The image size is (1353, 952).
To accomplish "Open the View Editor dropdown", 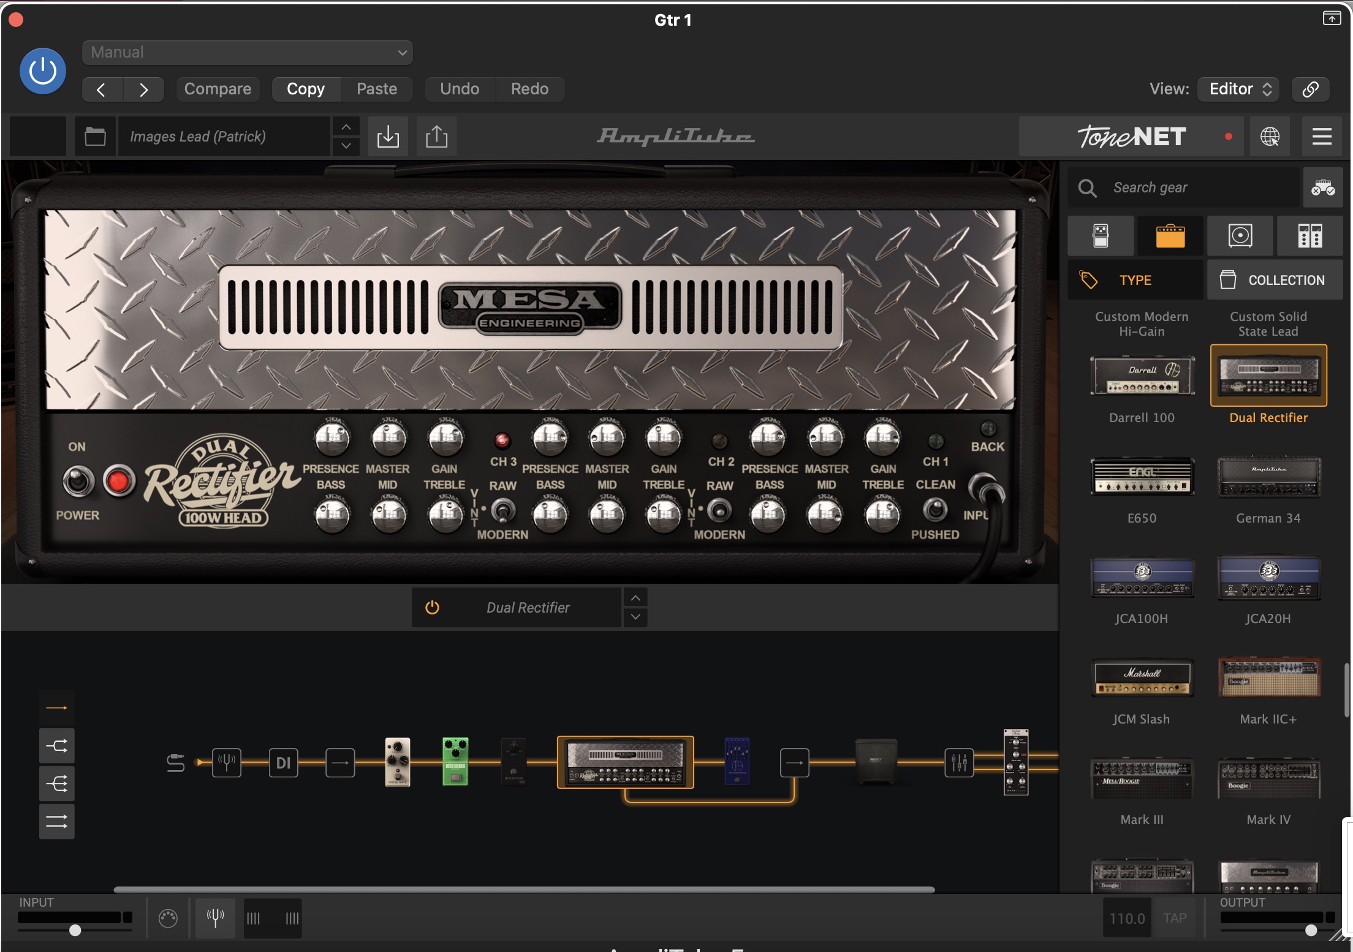I will pos(1240,89).
